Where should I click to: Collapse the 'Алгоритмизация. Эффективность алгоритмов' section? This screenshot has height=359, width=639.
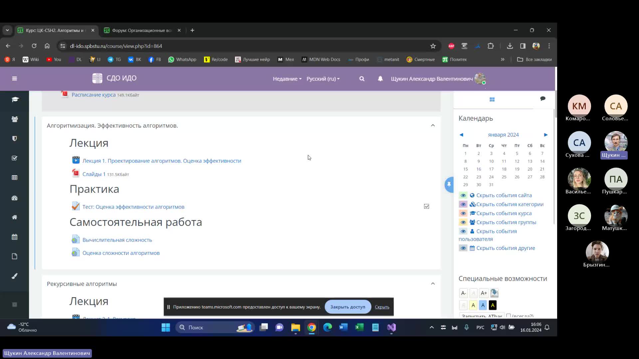(433, 125)
